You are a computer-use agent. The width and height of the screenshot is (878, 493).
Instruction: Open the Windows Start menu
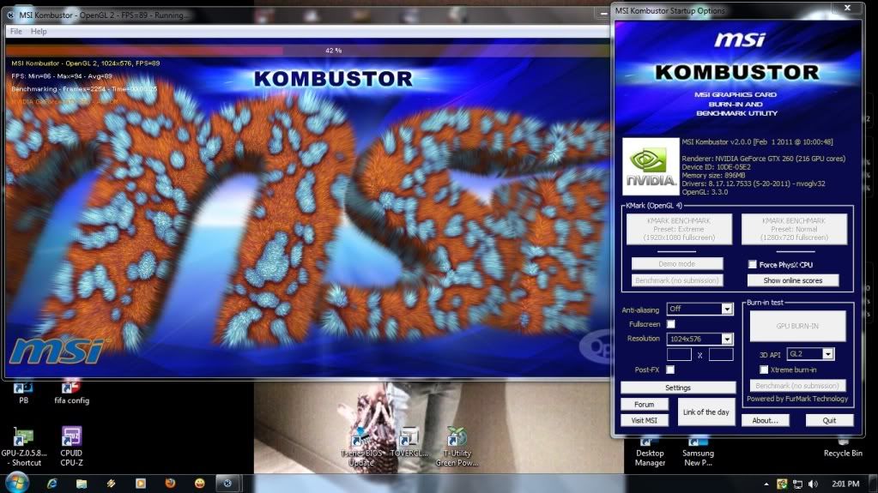click(17, 483)
